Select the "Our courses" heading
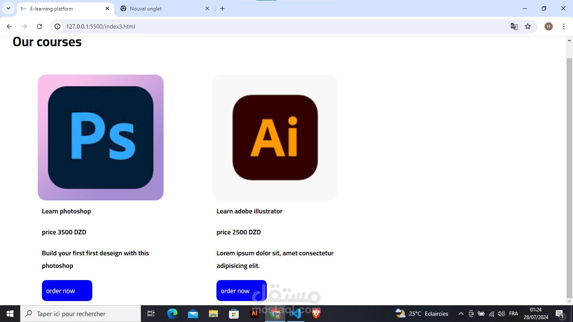Viewport: 573px width, 322px height. coord(47,42)
